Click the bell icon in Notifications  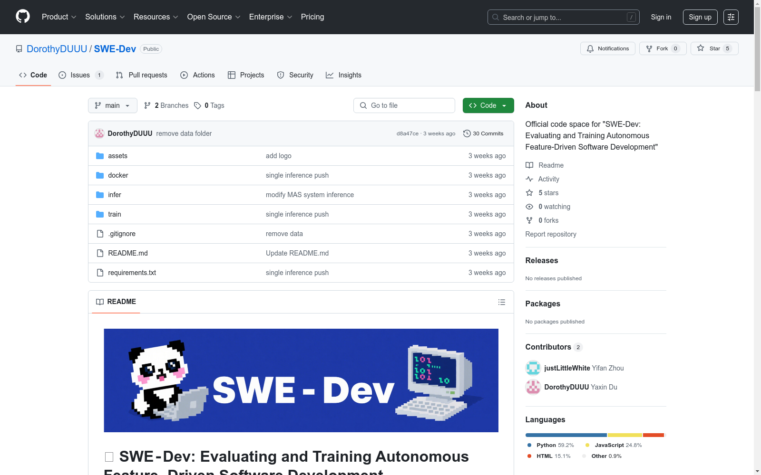tap(590, 48)
